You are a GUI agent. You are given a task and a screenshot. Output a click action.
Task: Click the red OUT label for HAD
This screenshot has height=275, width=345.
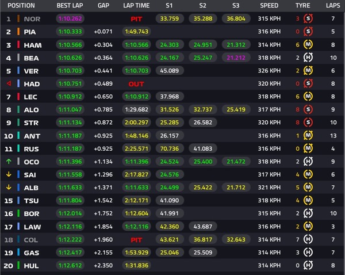point(136,84)
